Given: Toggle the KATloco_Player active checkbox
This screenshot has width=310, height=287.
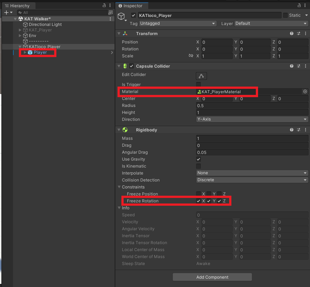Looking at the screenshot, I should point(133,15).
